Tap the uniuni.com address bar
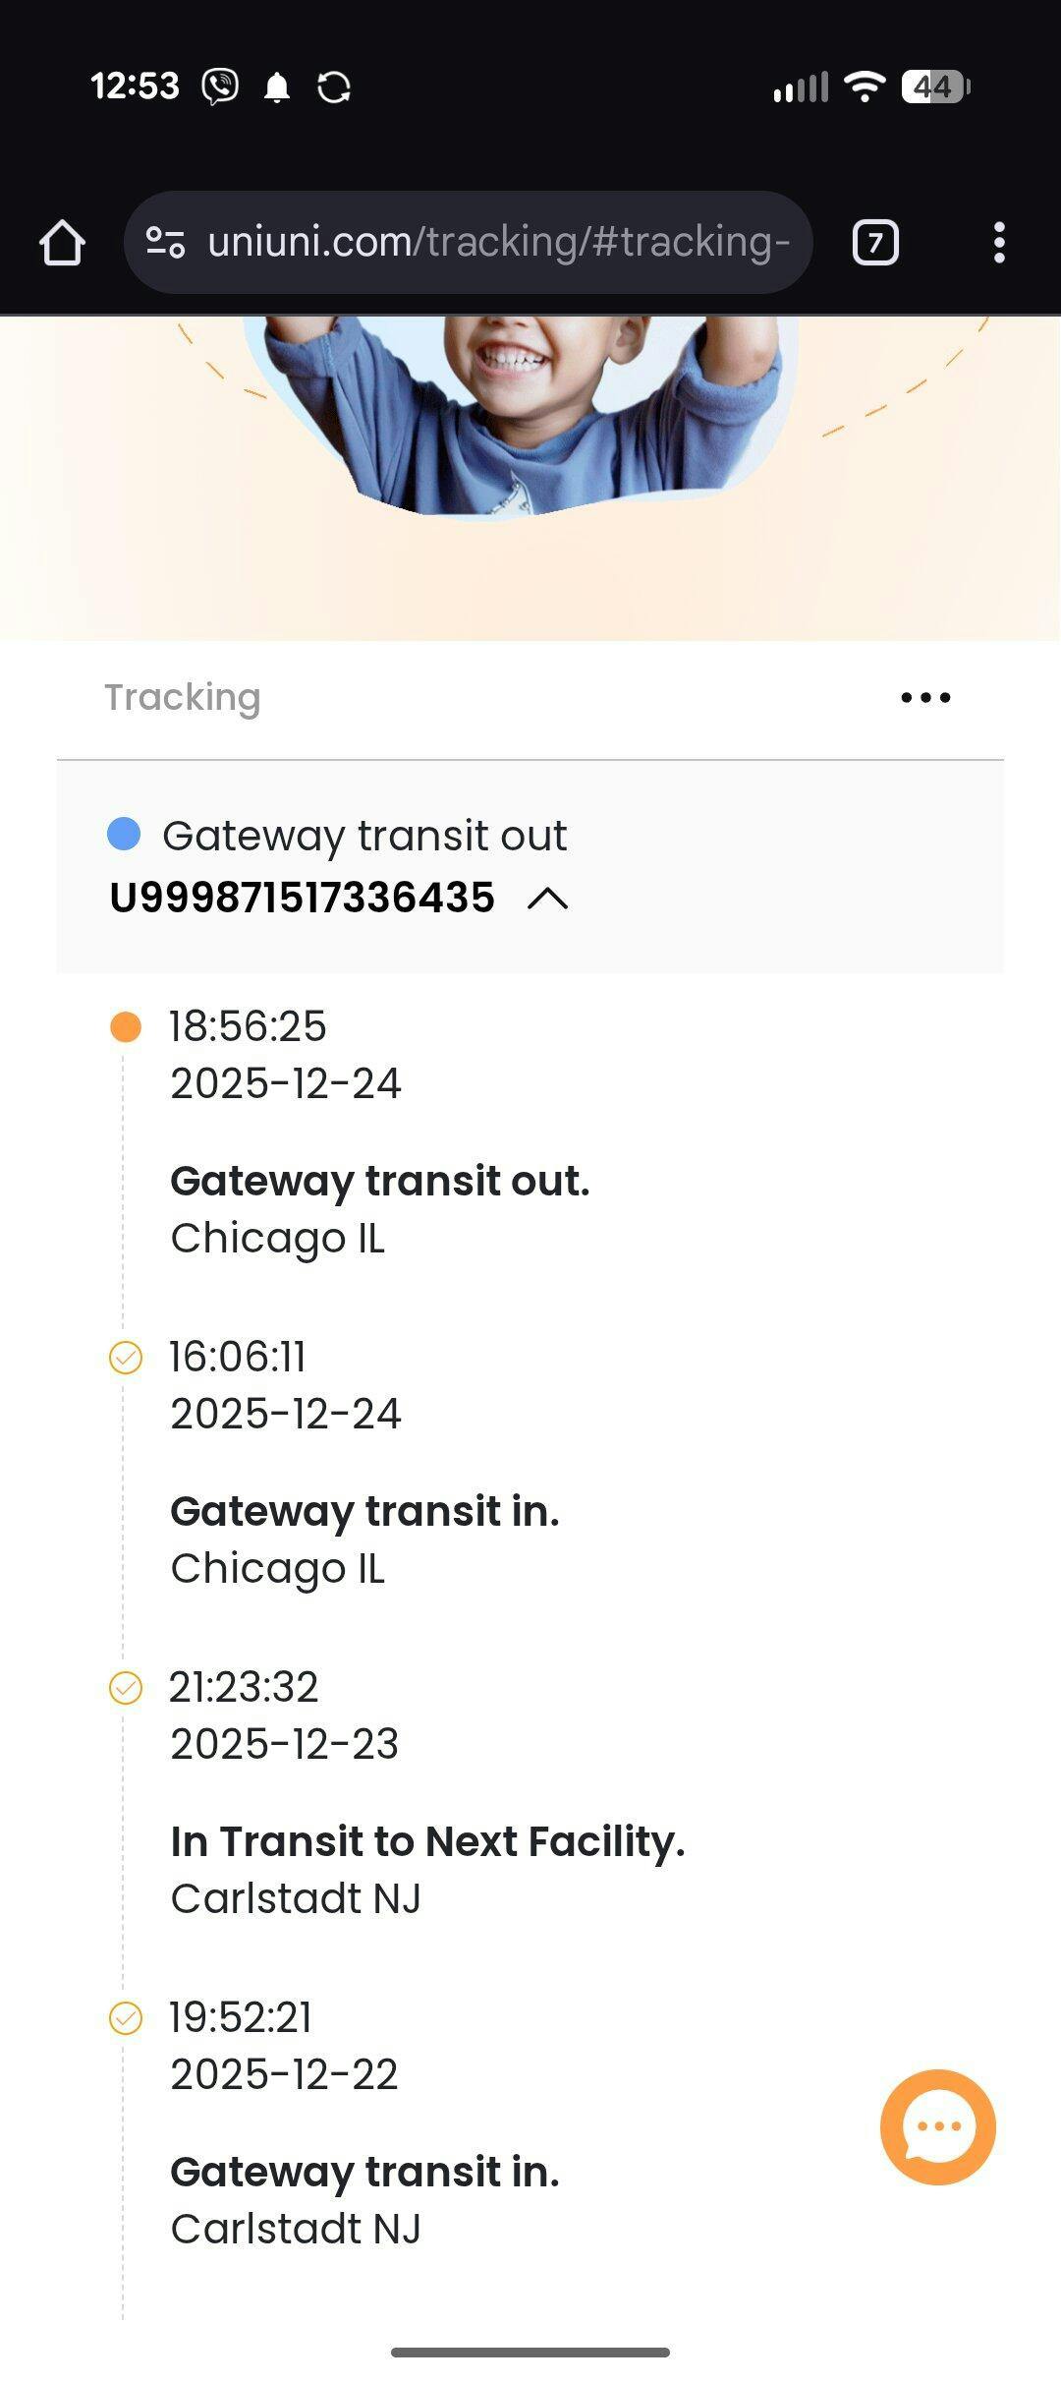The height and width of the screenshot is (2383, 1061). [497, 242]
